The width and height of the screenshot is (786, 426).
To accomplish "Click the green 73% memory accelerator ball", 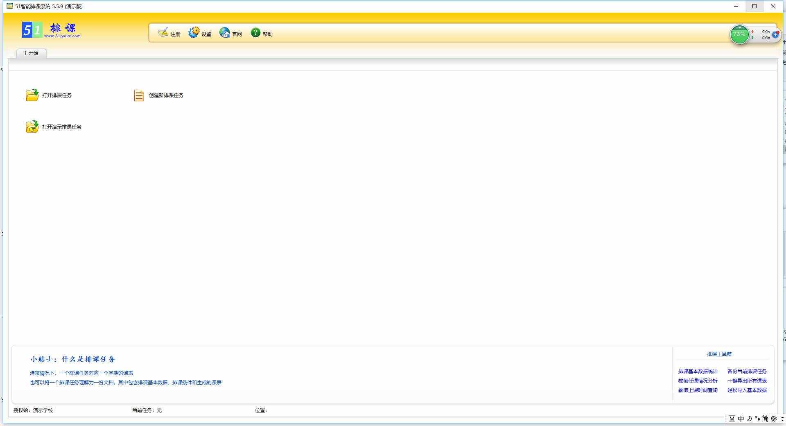I will (x=739, y=34).
